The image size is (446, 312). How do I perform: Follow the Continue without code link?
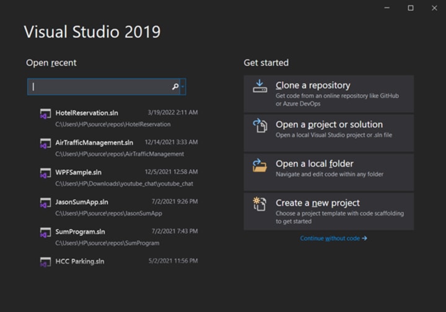(x=333, y=238)
